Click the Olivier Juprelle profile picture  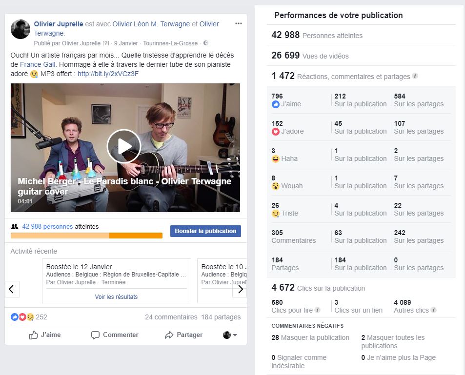pos(20,29)
